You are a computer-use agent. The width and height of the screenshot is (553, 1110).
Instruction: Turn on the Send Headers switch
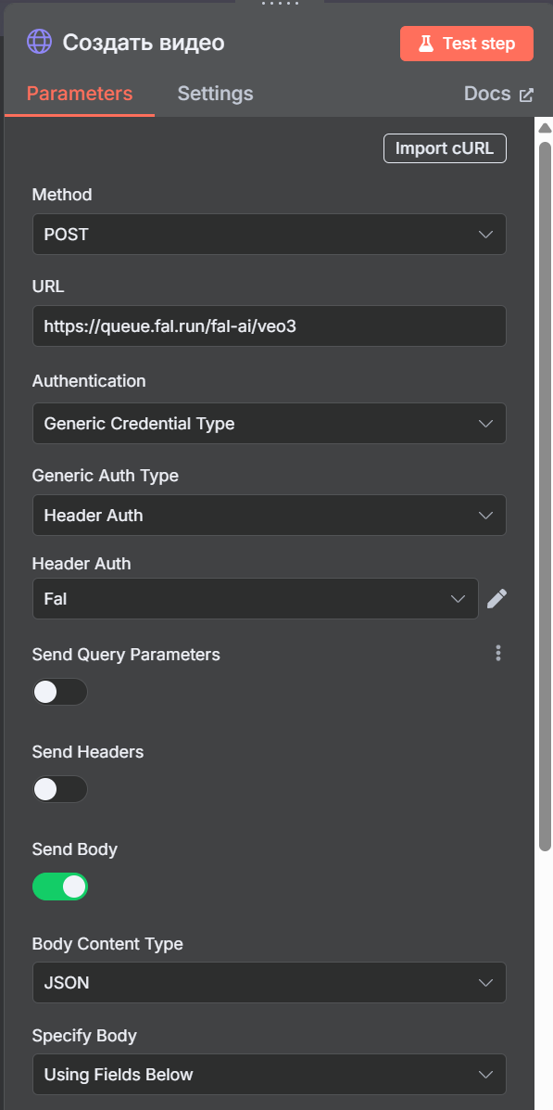60,788
